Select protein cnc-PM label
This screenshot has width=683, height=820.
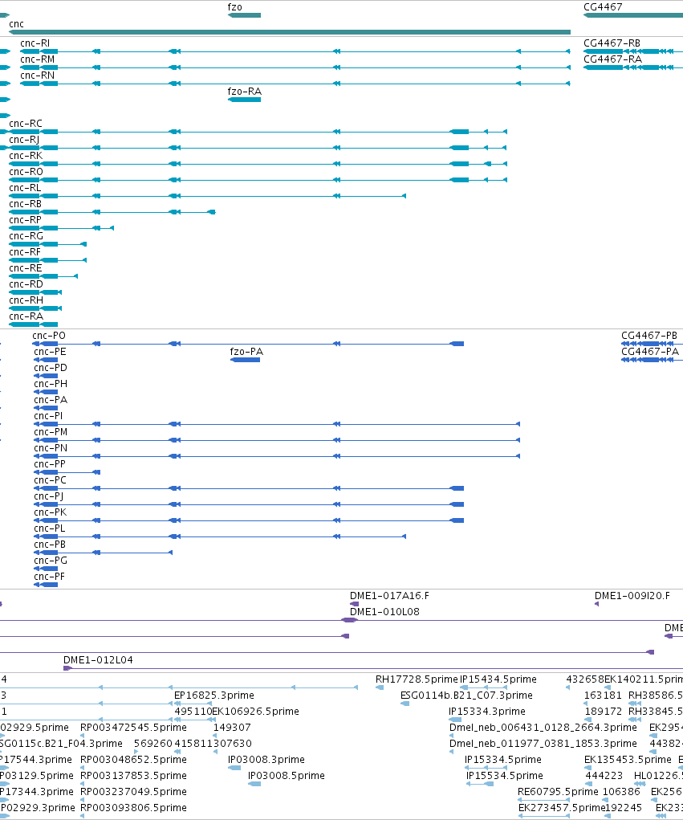(51, 431)
